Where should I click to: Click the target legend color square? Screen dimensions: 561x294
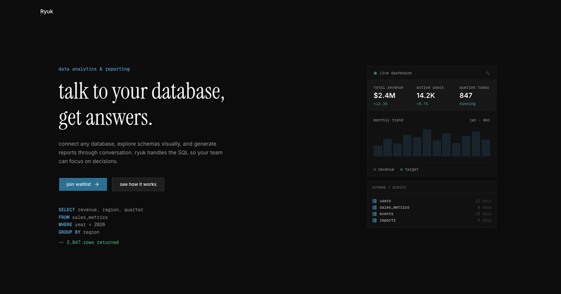click(402, 169)
